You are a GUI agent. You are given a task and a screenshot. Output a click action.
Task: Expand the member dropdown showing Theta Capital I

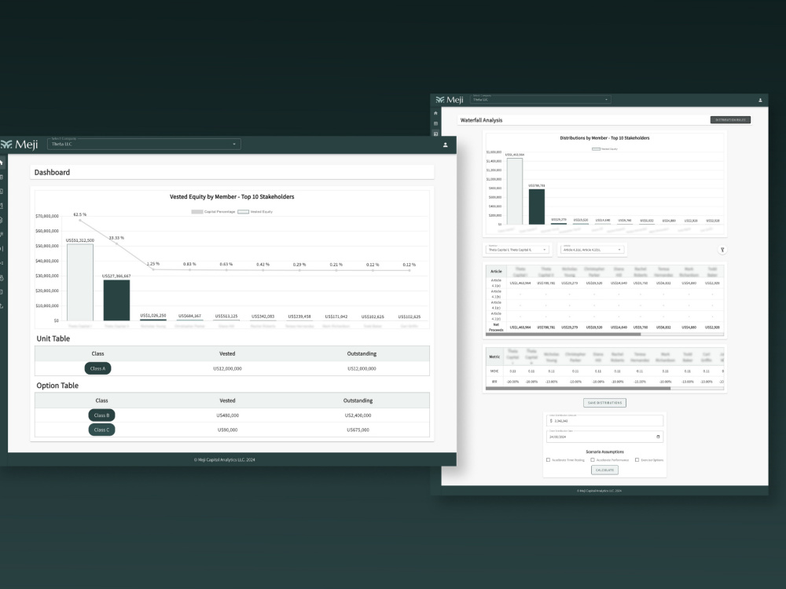(517, 250)
